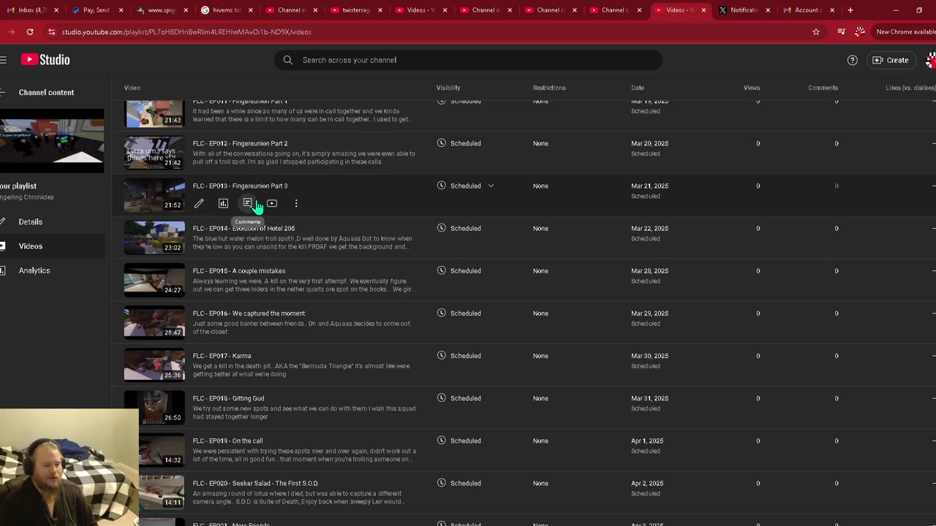Click the pencil Details icon for EP013
Viewport: 936px width, 526px height.
[199, 203]
